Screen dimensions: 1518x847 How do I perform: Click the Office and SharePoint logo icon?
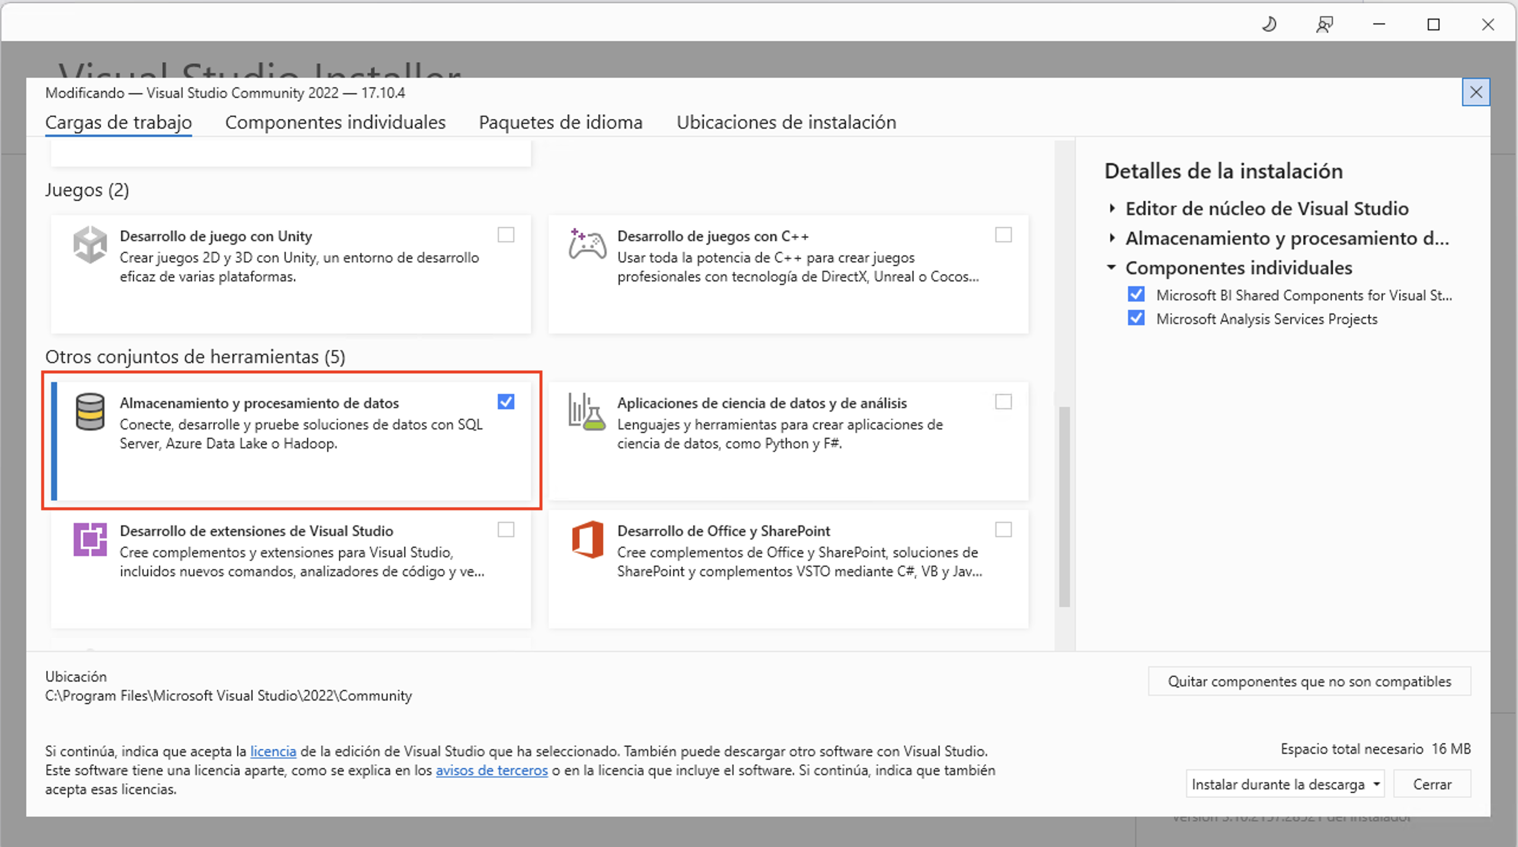587,539
